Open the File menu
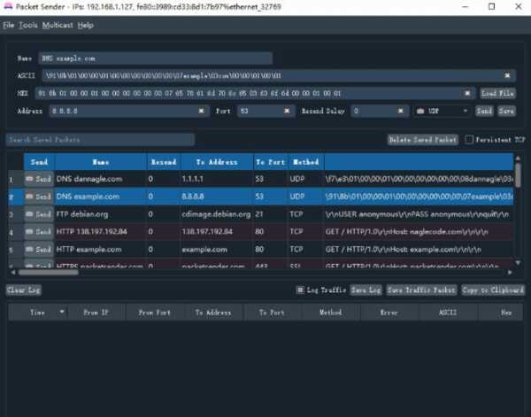 pos(9,25)
